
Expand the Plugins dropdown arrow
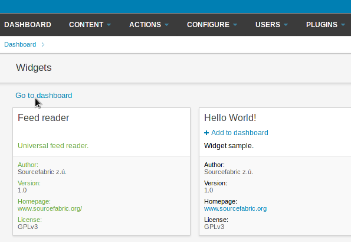point(343,25)
